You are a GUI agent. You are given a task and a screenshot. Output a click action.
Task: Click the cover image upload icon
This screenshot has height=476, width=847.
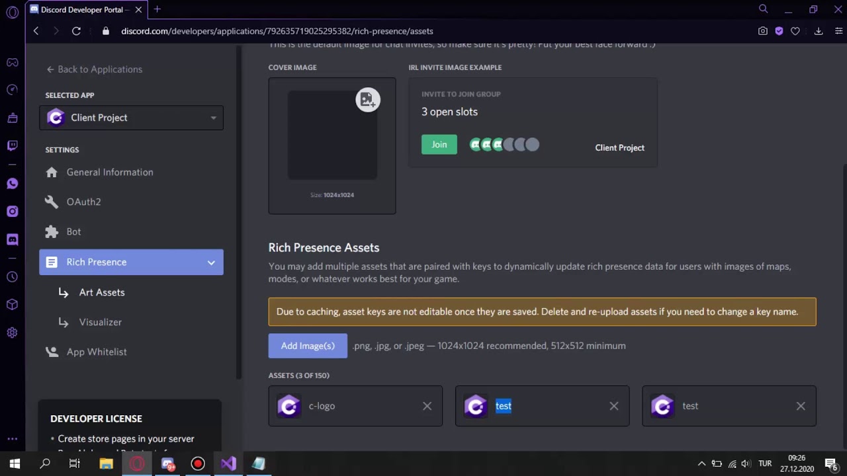point(368,100)
